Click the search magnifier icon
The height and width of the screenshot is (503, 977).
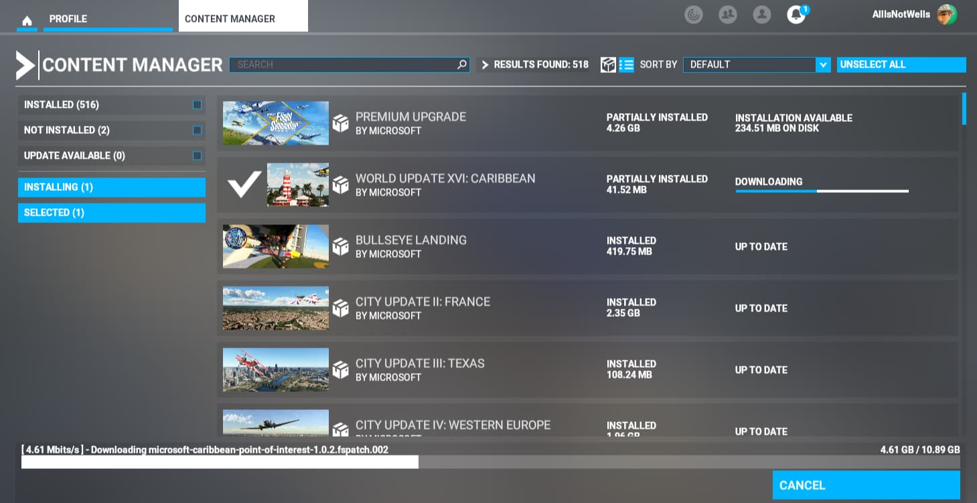click(461, 64)
